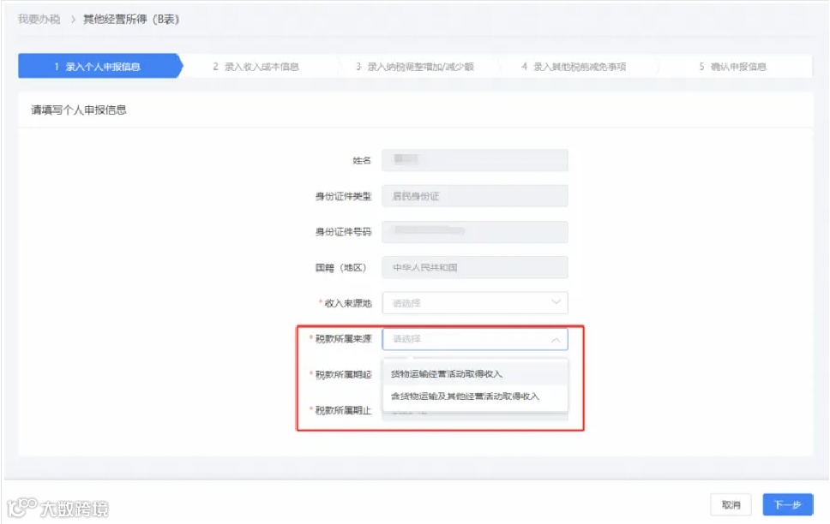Screen dimensions: 830x524
Task: Click the 下一步 button
Action: tap(788, 505)
